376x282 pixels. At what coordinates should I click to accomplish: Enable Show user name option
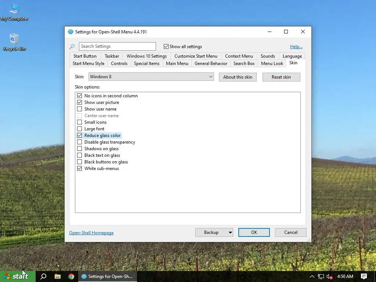click(79, 109)
